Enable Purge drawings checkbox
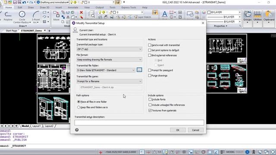This screenshot has width=276, height=155. pyautogui.click(x=150, y=76)
